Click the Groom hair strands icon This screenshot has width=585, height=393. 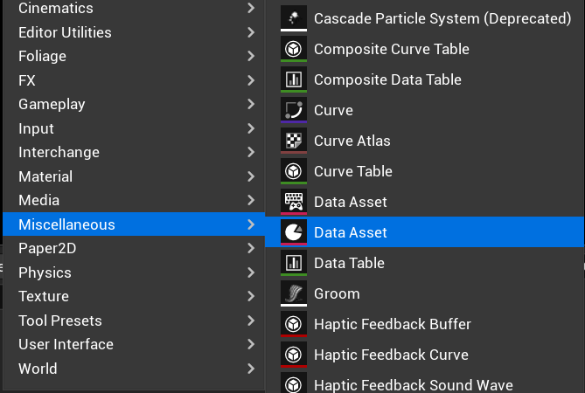click(x=294, y=293)
